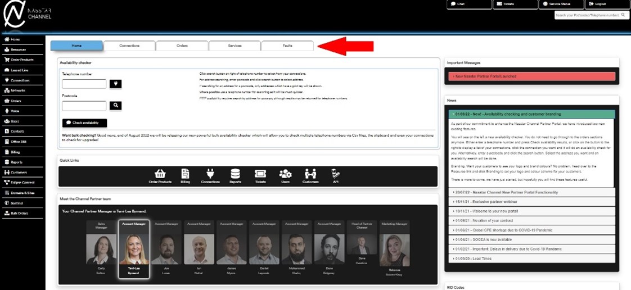Open Users in the left sidebar

point(22,121)
